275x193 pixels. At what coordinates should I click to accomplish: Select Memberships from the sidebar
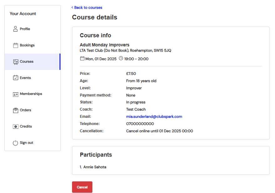tap(31, 94)
